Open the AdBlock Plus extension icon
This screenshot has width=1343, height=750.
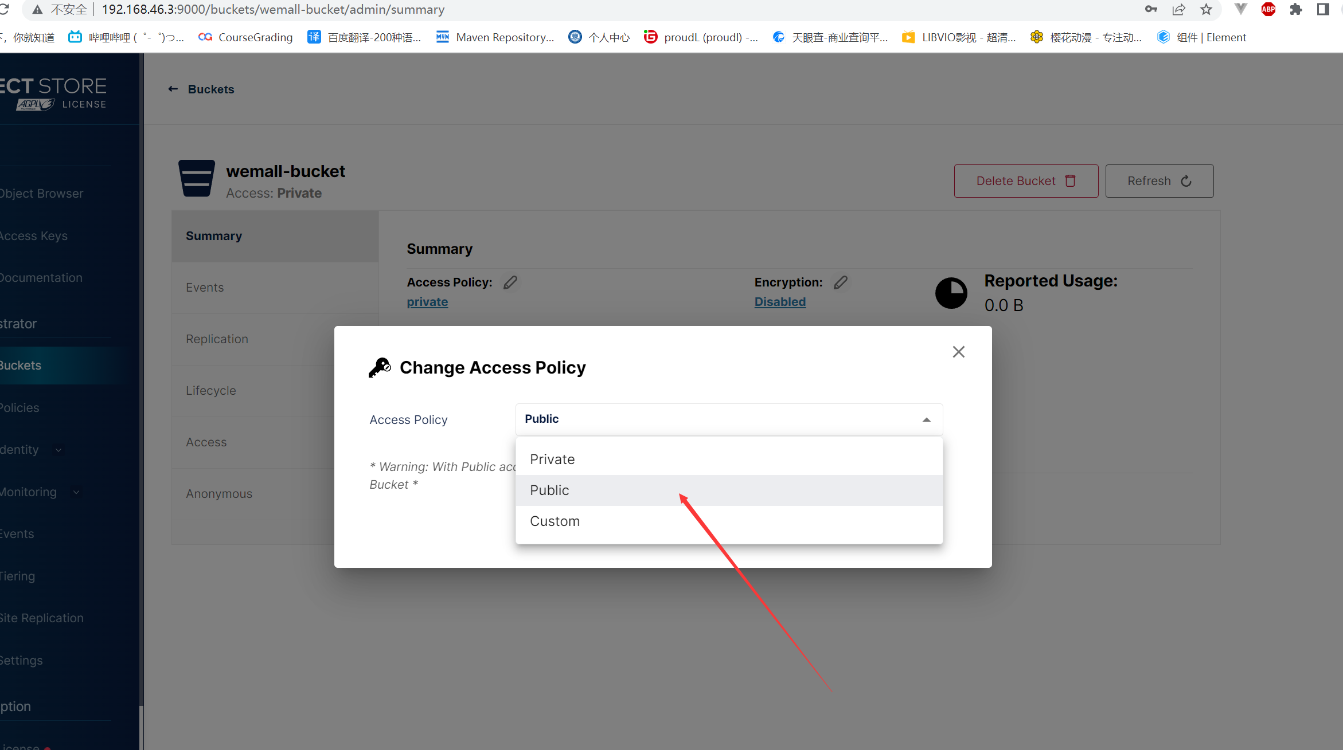[1268, 10]
